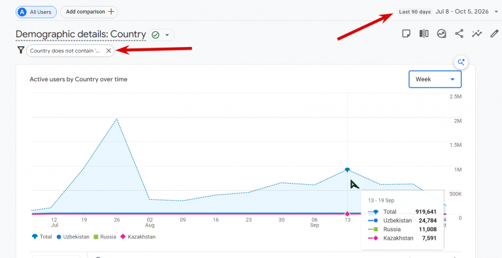This screenshot has width=502, height=258.
Task: Toggle Uzbekistan series in chart legend
Action: click(73, 237)
